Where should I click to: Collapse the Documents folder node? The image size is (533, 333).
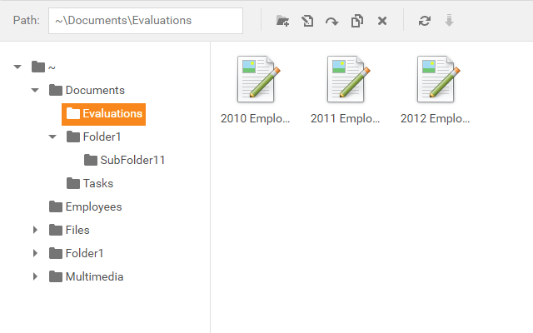(35, 90)
